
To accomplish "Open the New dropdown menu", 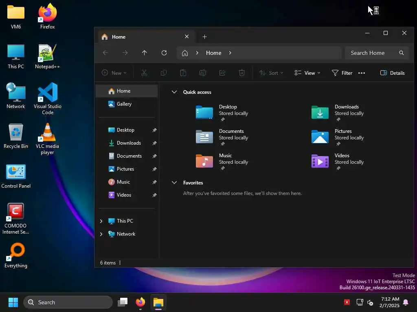I will coord(114,73).
